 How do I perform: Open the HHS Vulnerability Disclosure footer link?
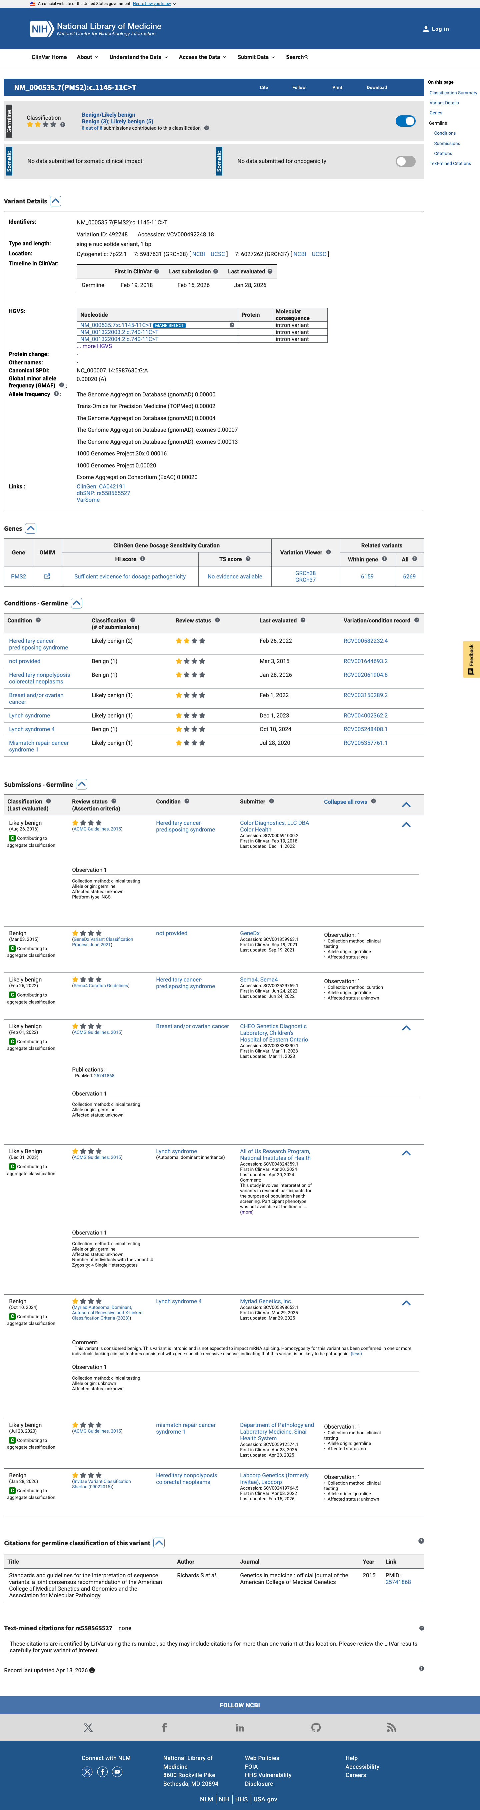tap(268, 1779)
